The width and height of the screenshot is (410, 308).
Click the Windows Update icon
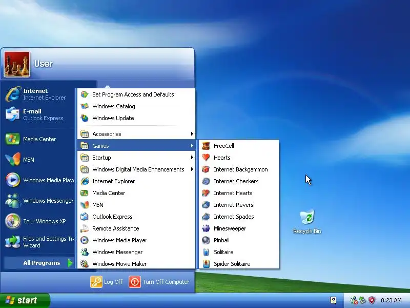tap(85, 118)
